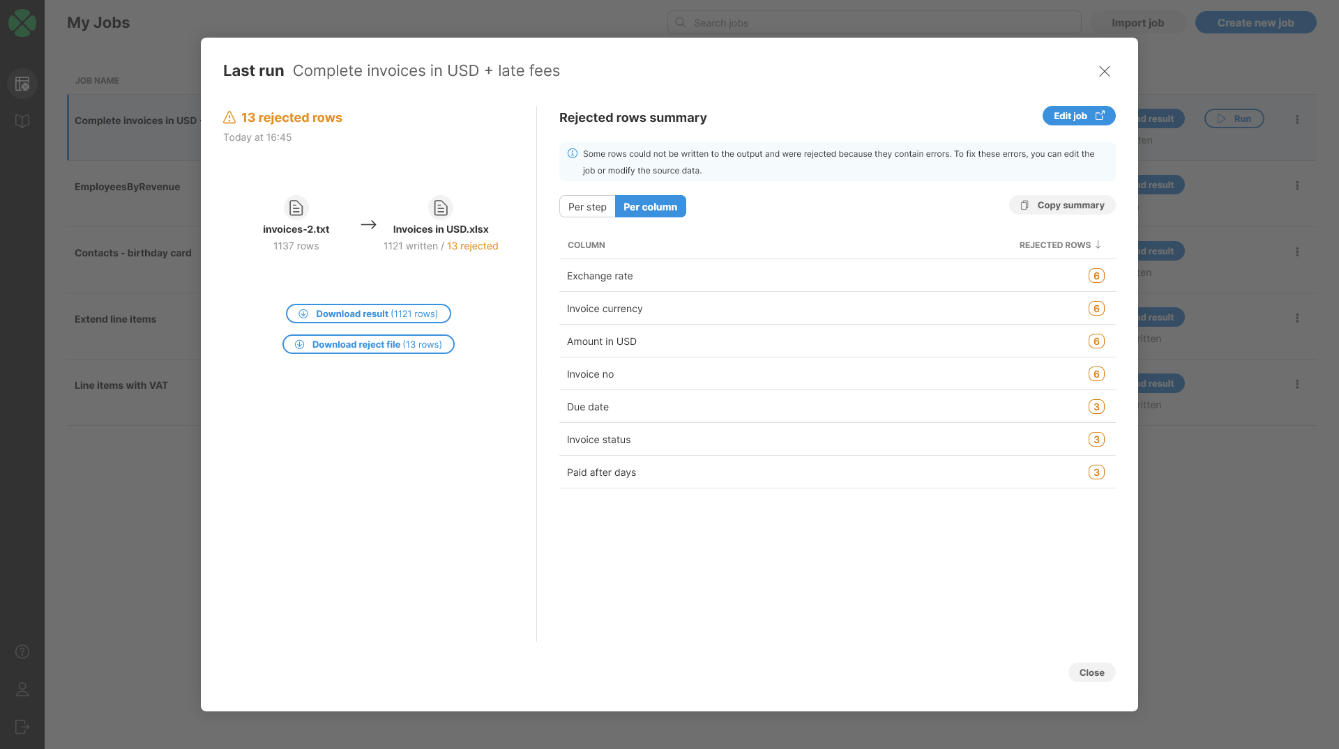Copy the rejected rows summary
The image size is (1339, 749).
pyautogui.click(x=1062, y=206)
